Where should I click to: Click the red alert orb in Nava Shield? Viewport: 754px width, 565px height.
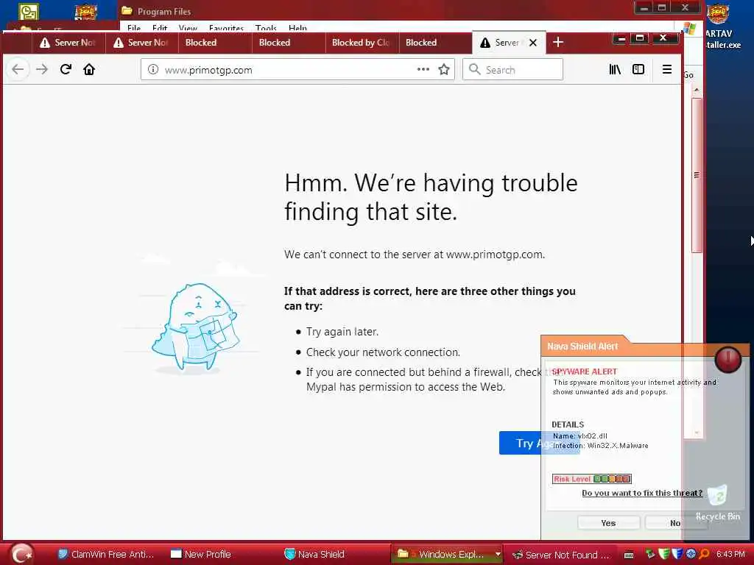pyautogui.click(x=728, y=359)
